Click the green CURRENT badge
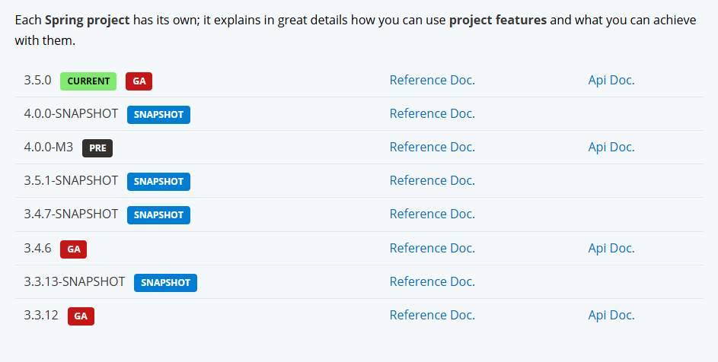The height and width of the screenshot is (362, 718). (x=88, y=81)
